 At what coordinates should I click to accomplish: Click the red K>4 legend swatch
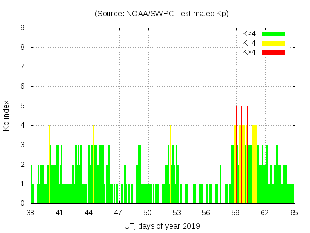[x=274, y=52]
